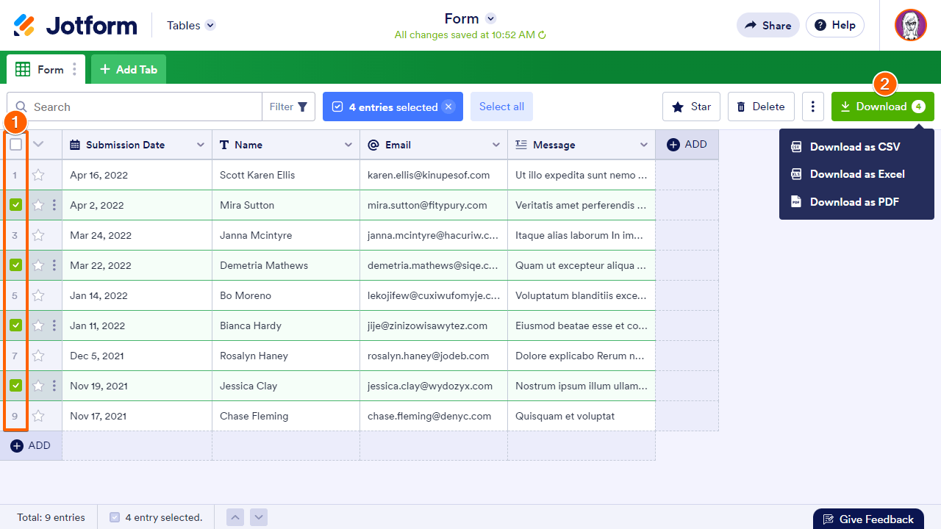Star the Bianca Hardy entry
The height and width of the screenshot is (529, 941).
click(38, 325)
